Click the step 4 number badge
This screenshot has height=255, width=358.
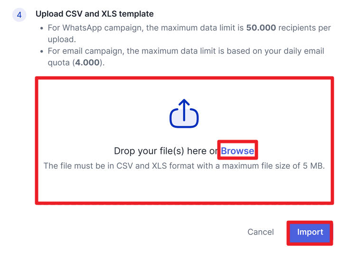[x=19, y=15]
